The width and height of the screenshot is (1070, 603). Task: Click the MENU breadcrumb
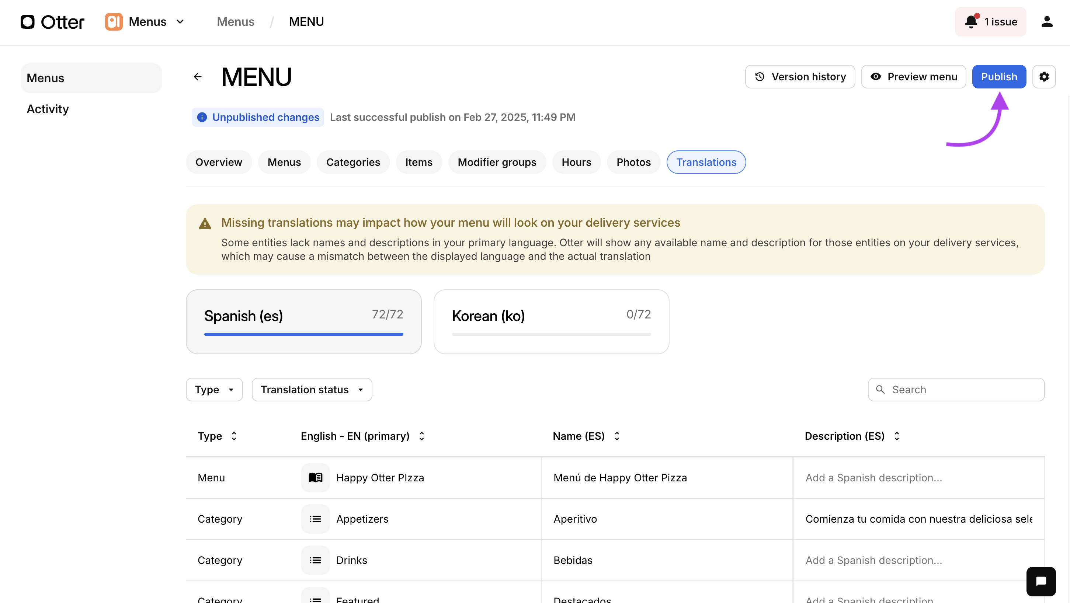coord(306,22)
